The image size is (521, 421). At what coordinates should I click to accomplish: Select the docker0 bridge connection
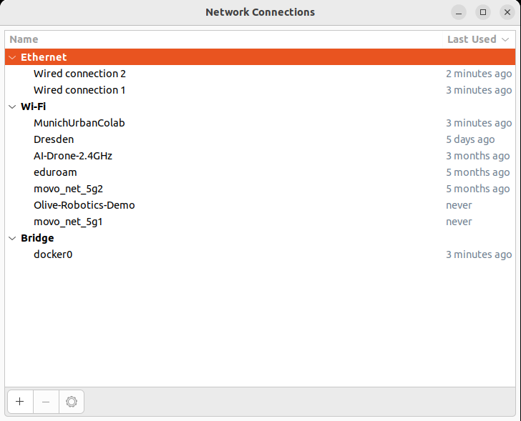(x=53, y=254)
